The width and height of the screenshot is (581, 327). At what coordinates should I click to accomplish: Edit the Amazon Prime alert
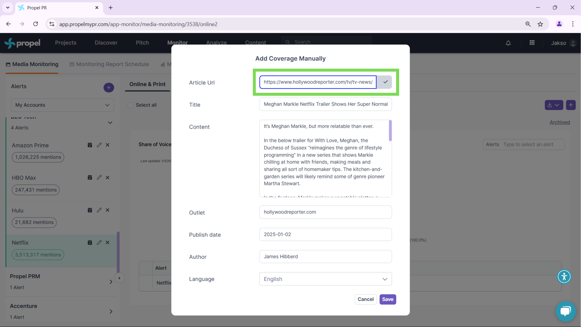pos(99,145)
